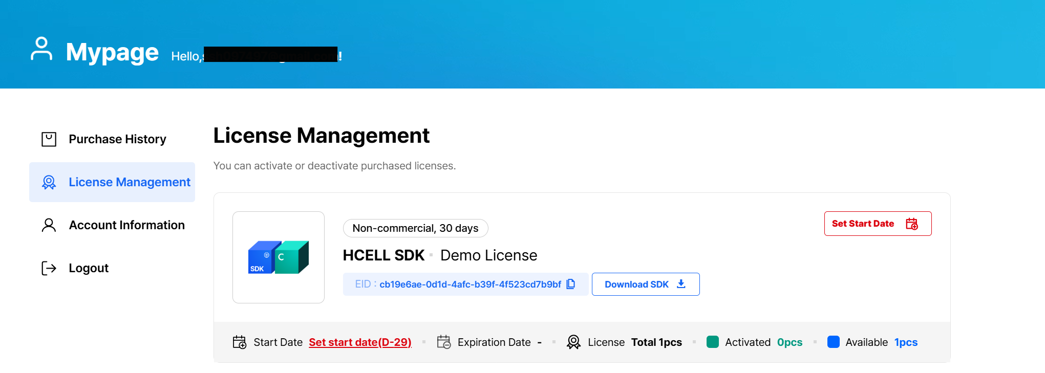The height and width of the screenshot is (373, 1045).
Task: Copy the EID with the copy icon
Action: click(x=571, y=284)
